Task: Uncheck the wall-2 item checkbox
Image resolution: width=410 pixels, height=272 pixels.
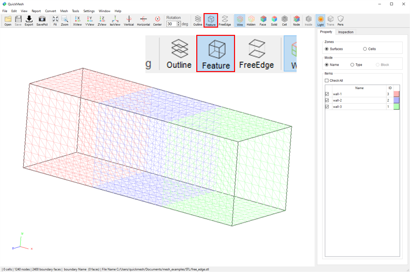Action: coord(327,100)
